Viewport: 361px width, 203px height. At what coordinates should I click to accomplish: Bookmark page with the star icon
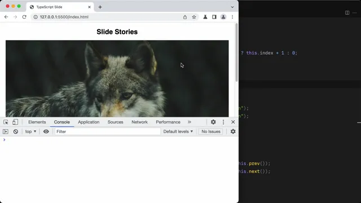pos(194,17)
